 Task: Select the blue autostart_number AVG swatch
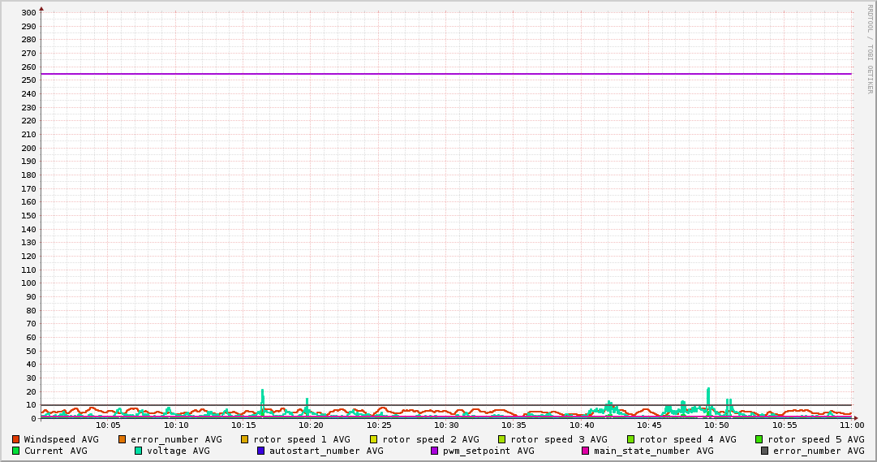point(261,451)
